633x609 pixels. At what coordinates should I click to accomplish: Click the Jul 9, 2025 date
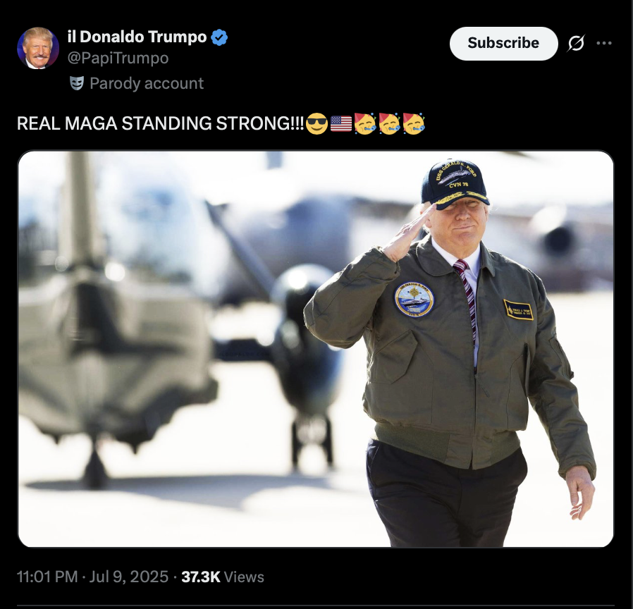128,577
